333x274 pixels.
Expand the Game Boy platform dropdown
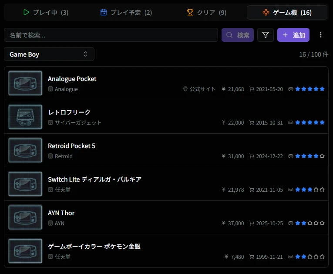click(49, 54)
